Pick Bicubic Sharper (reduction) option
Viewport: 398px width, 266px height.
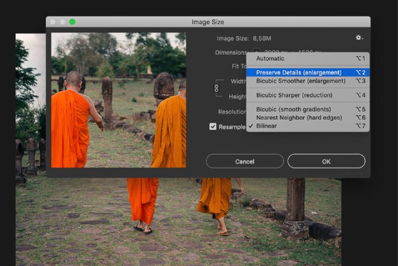tap(293, 95)
